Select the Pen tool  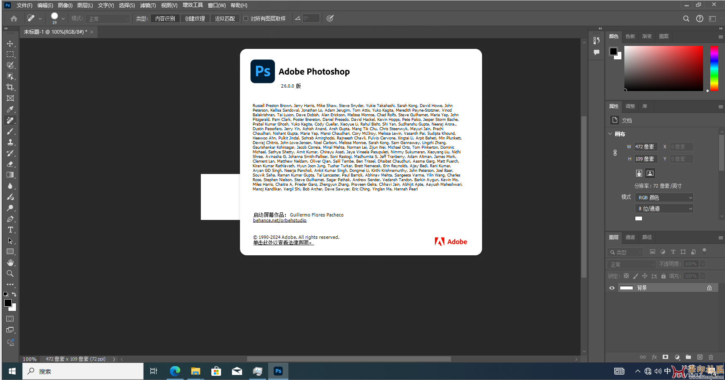pyautogui.click(x=10, y=219)
